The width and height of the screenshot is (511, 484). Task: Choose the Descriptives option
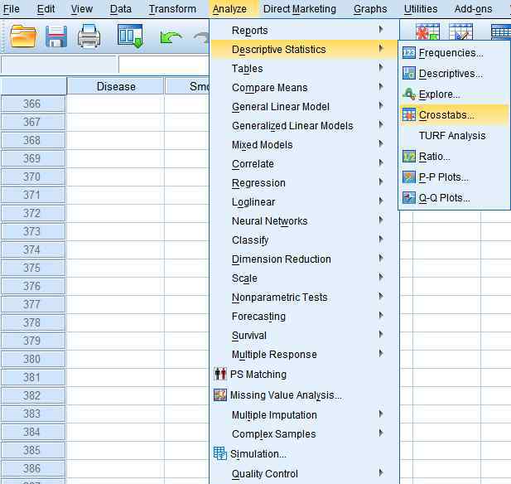[x=451, y=74]
